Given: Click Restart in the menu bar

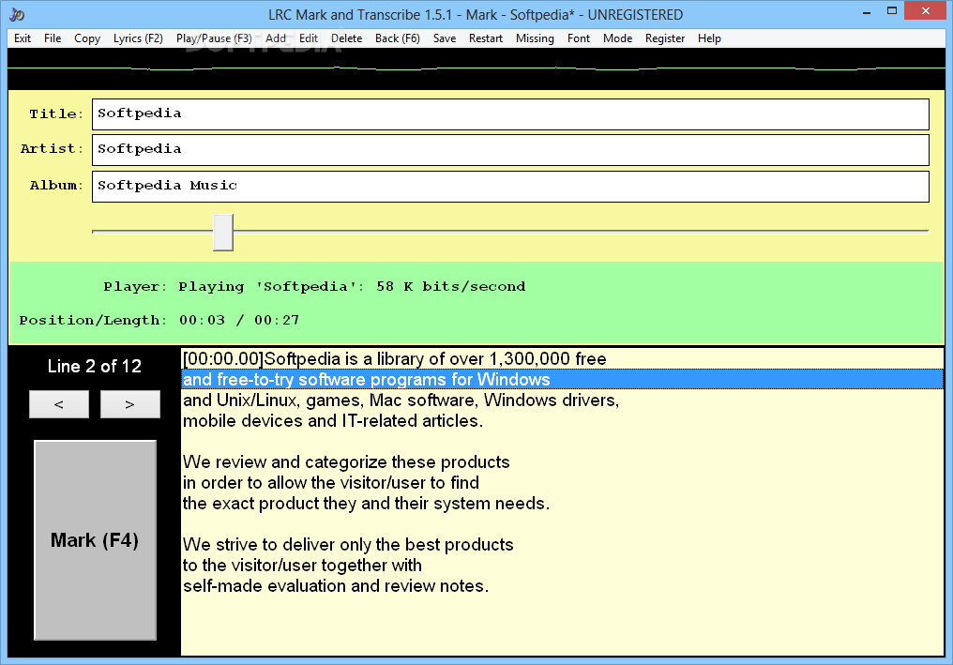Looking at the screenshot, I should pyautogui.click(x=486, y=38).
